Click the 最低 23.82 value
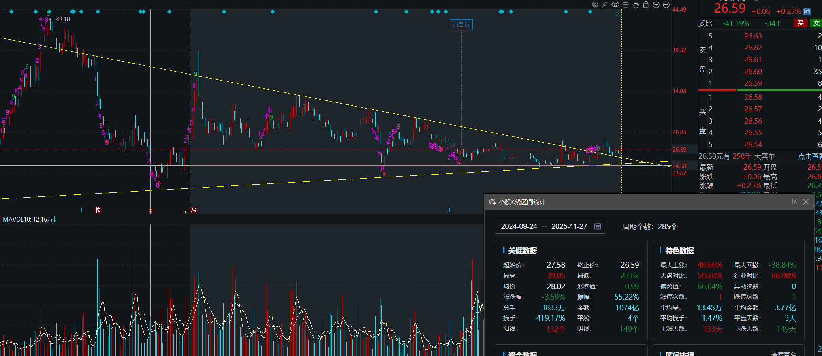The width and height of the screenshot is (822, 356). (630, 276)
